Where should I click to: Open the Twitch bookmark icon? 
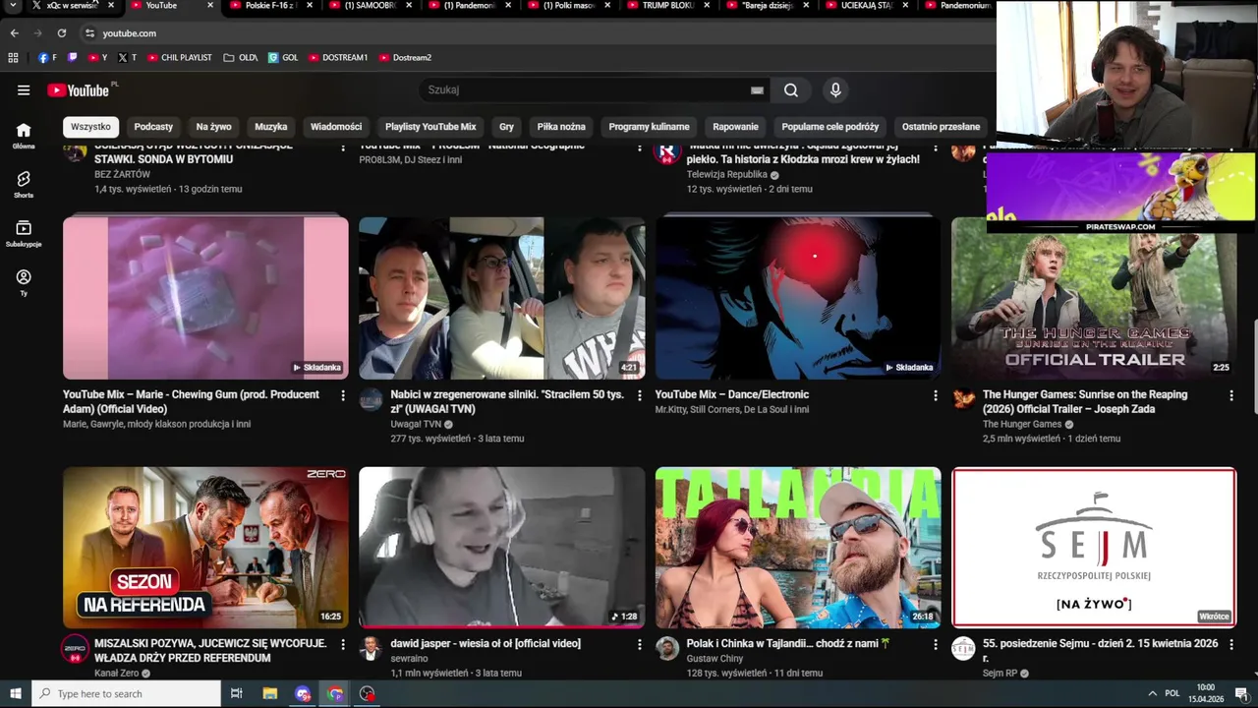[x=73, y=57]
